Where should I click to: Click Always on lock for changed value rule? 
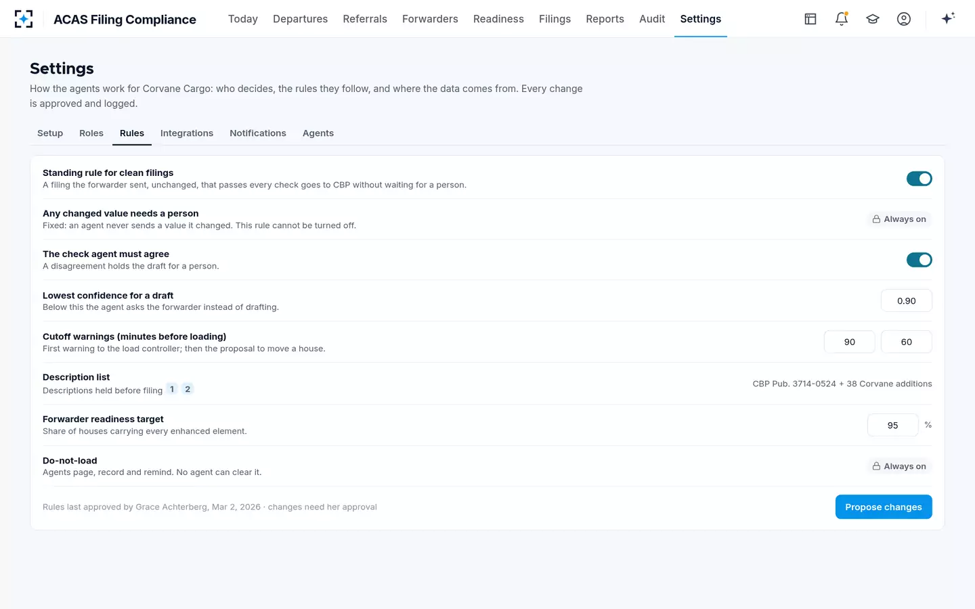[x=899, y=219]
